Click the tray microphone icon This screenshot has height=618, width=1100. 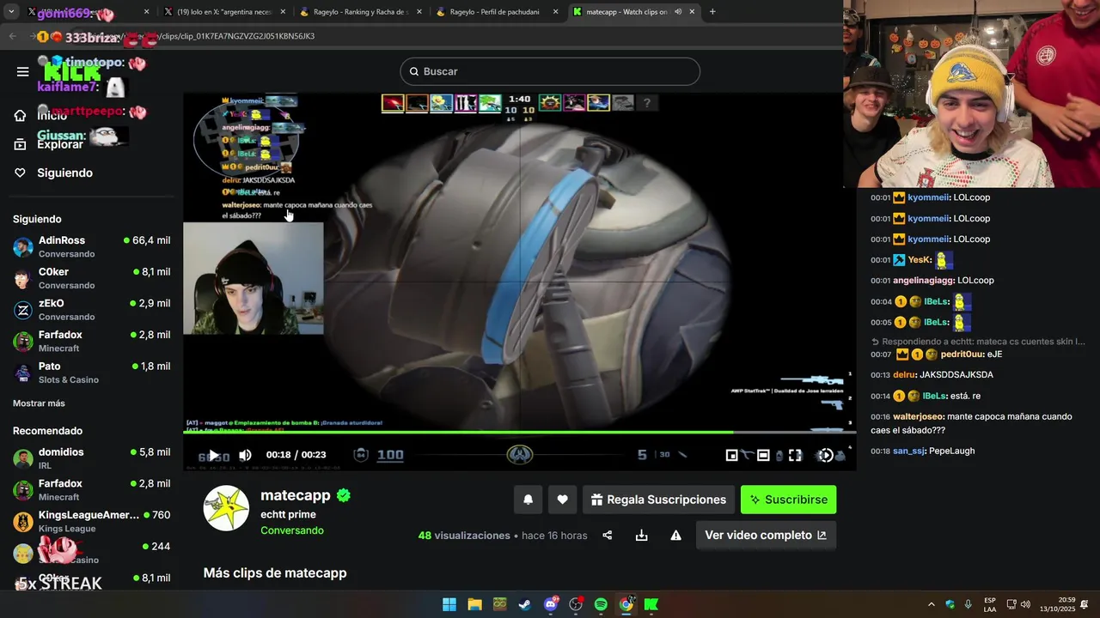click(969, 604)
